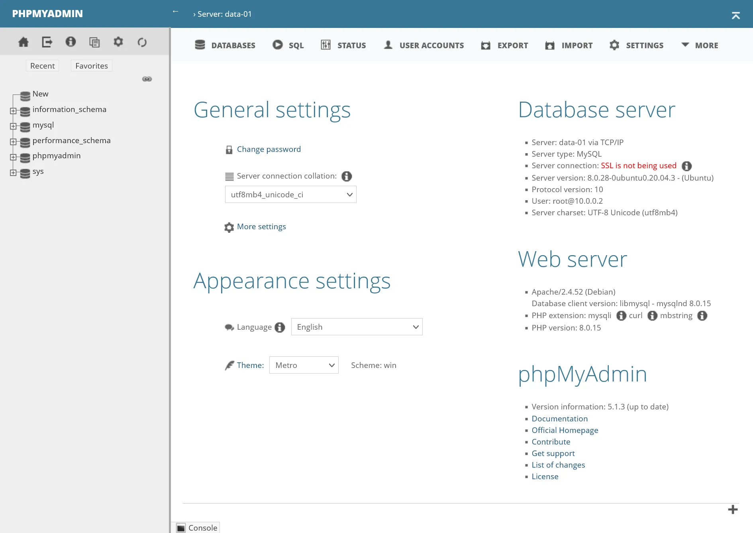The width and height of the screenshot is (753, 533).
Task: Select the SQL query toolbar icon
Action: (278, 45)
